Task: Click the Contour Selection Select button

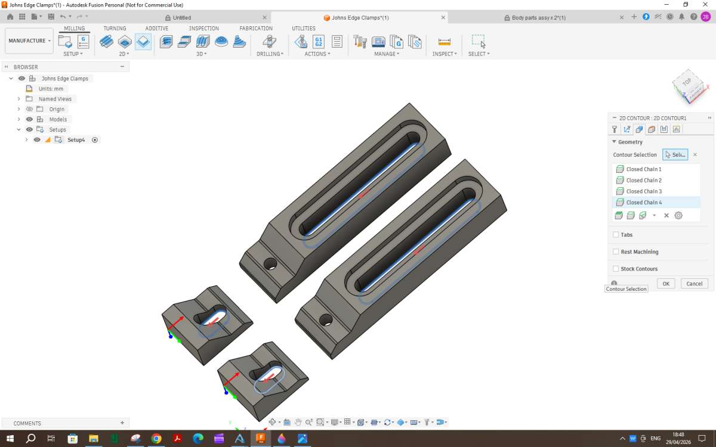Action: (x=675, y=154)
